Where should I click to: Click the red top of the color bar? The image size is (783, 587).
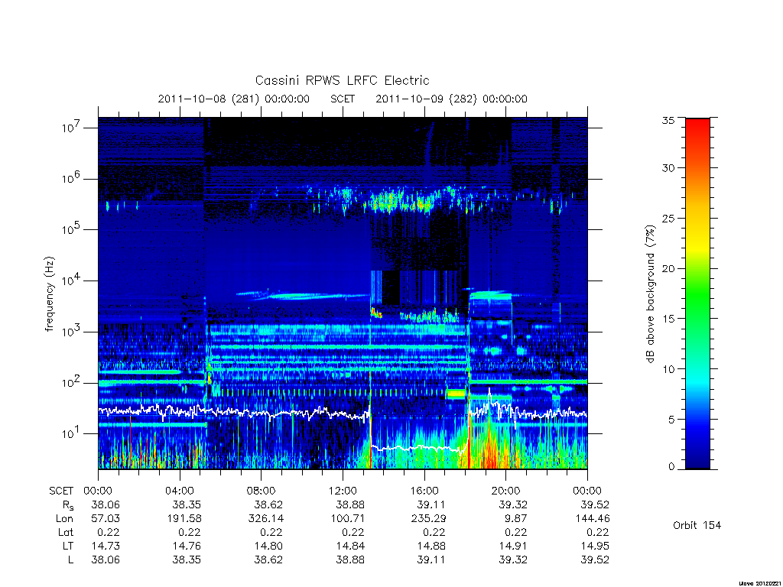[697, 130]
